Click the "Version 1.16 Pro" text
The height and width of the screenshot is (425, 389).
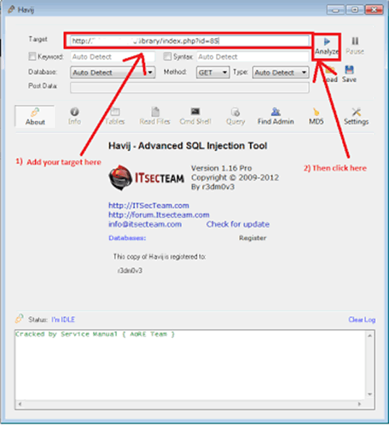221,168
